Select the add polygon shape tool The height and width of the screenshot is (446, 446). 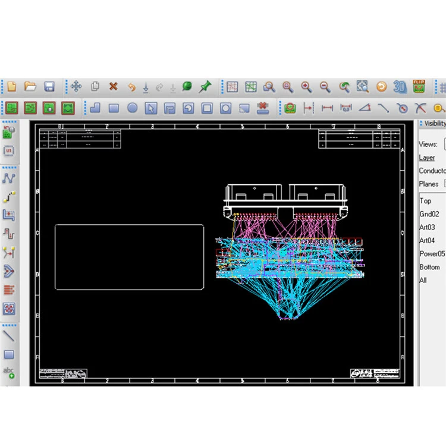95,108
